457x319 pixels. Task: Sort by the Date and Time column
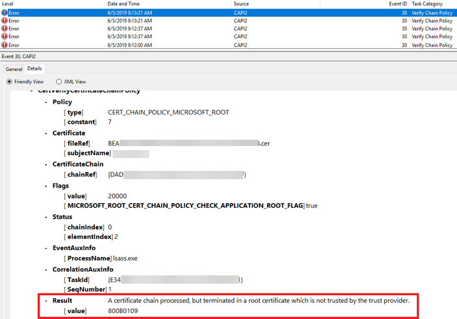168,4
